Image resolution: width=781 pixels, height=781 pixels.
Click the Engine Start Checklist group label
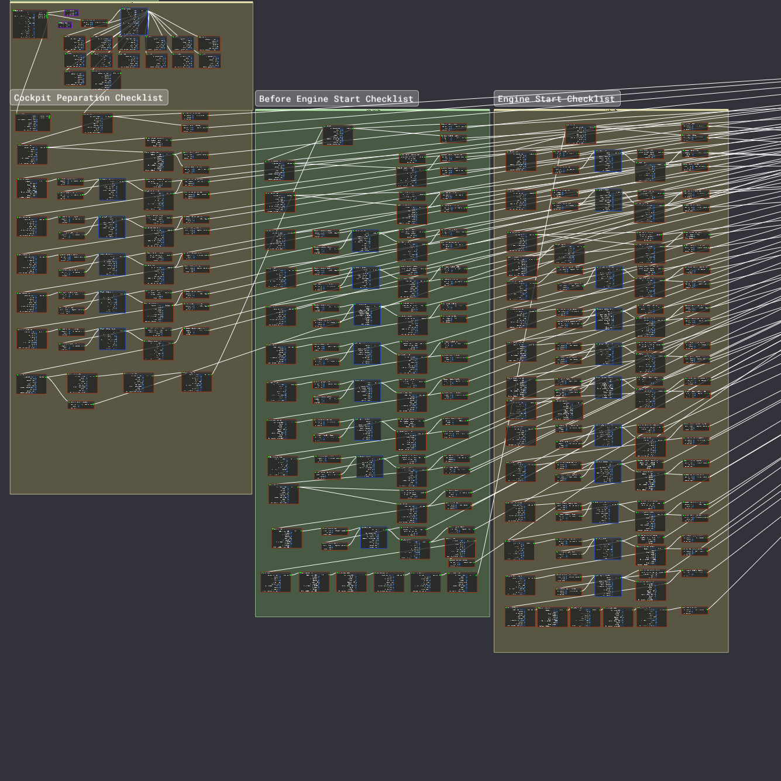tap(556, 99)
